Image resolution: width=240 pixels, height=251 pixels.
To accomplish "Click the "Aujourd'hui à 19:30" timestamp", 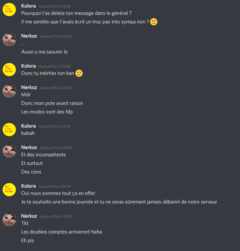I will [x=55, y=6].
